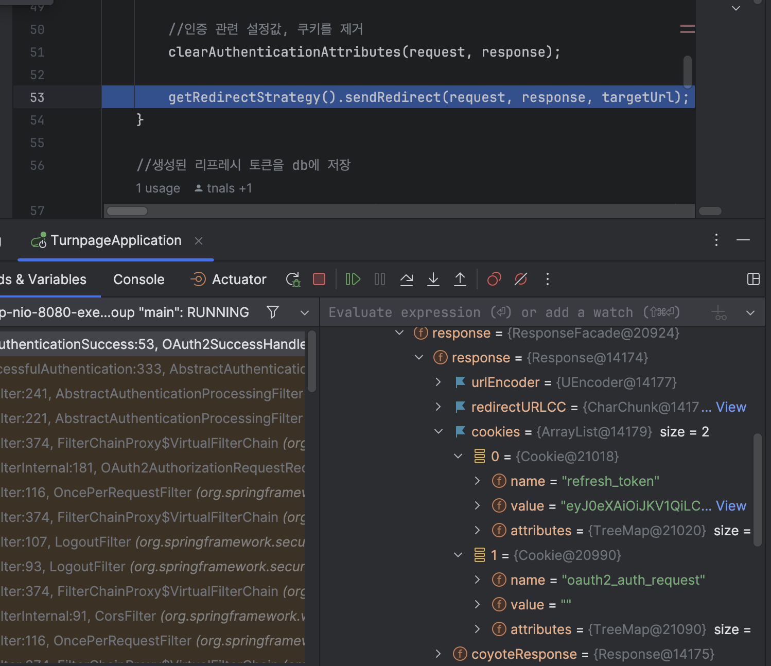771x666 pixels.
Task: Collapse the cookies ArrayList node
Action: pyautogui.click(x=439, y=432)
